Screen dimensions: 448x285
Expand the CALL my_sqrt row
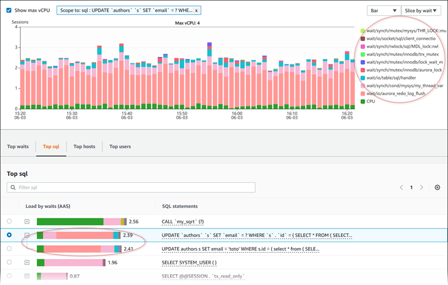pos(27,222)
